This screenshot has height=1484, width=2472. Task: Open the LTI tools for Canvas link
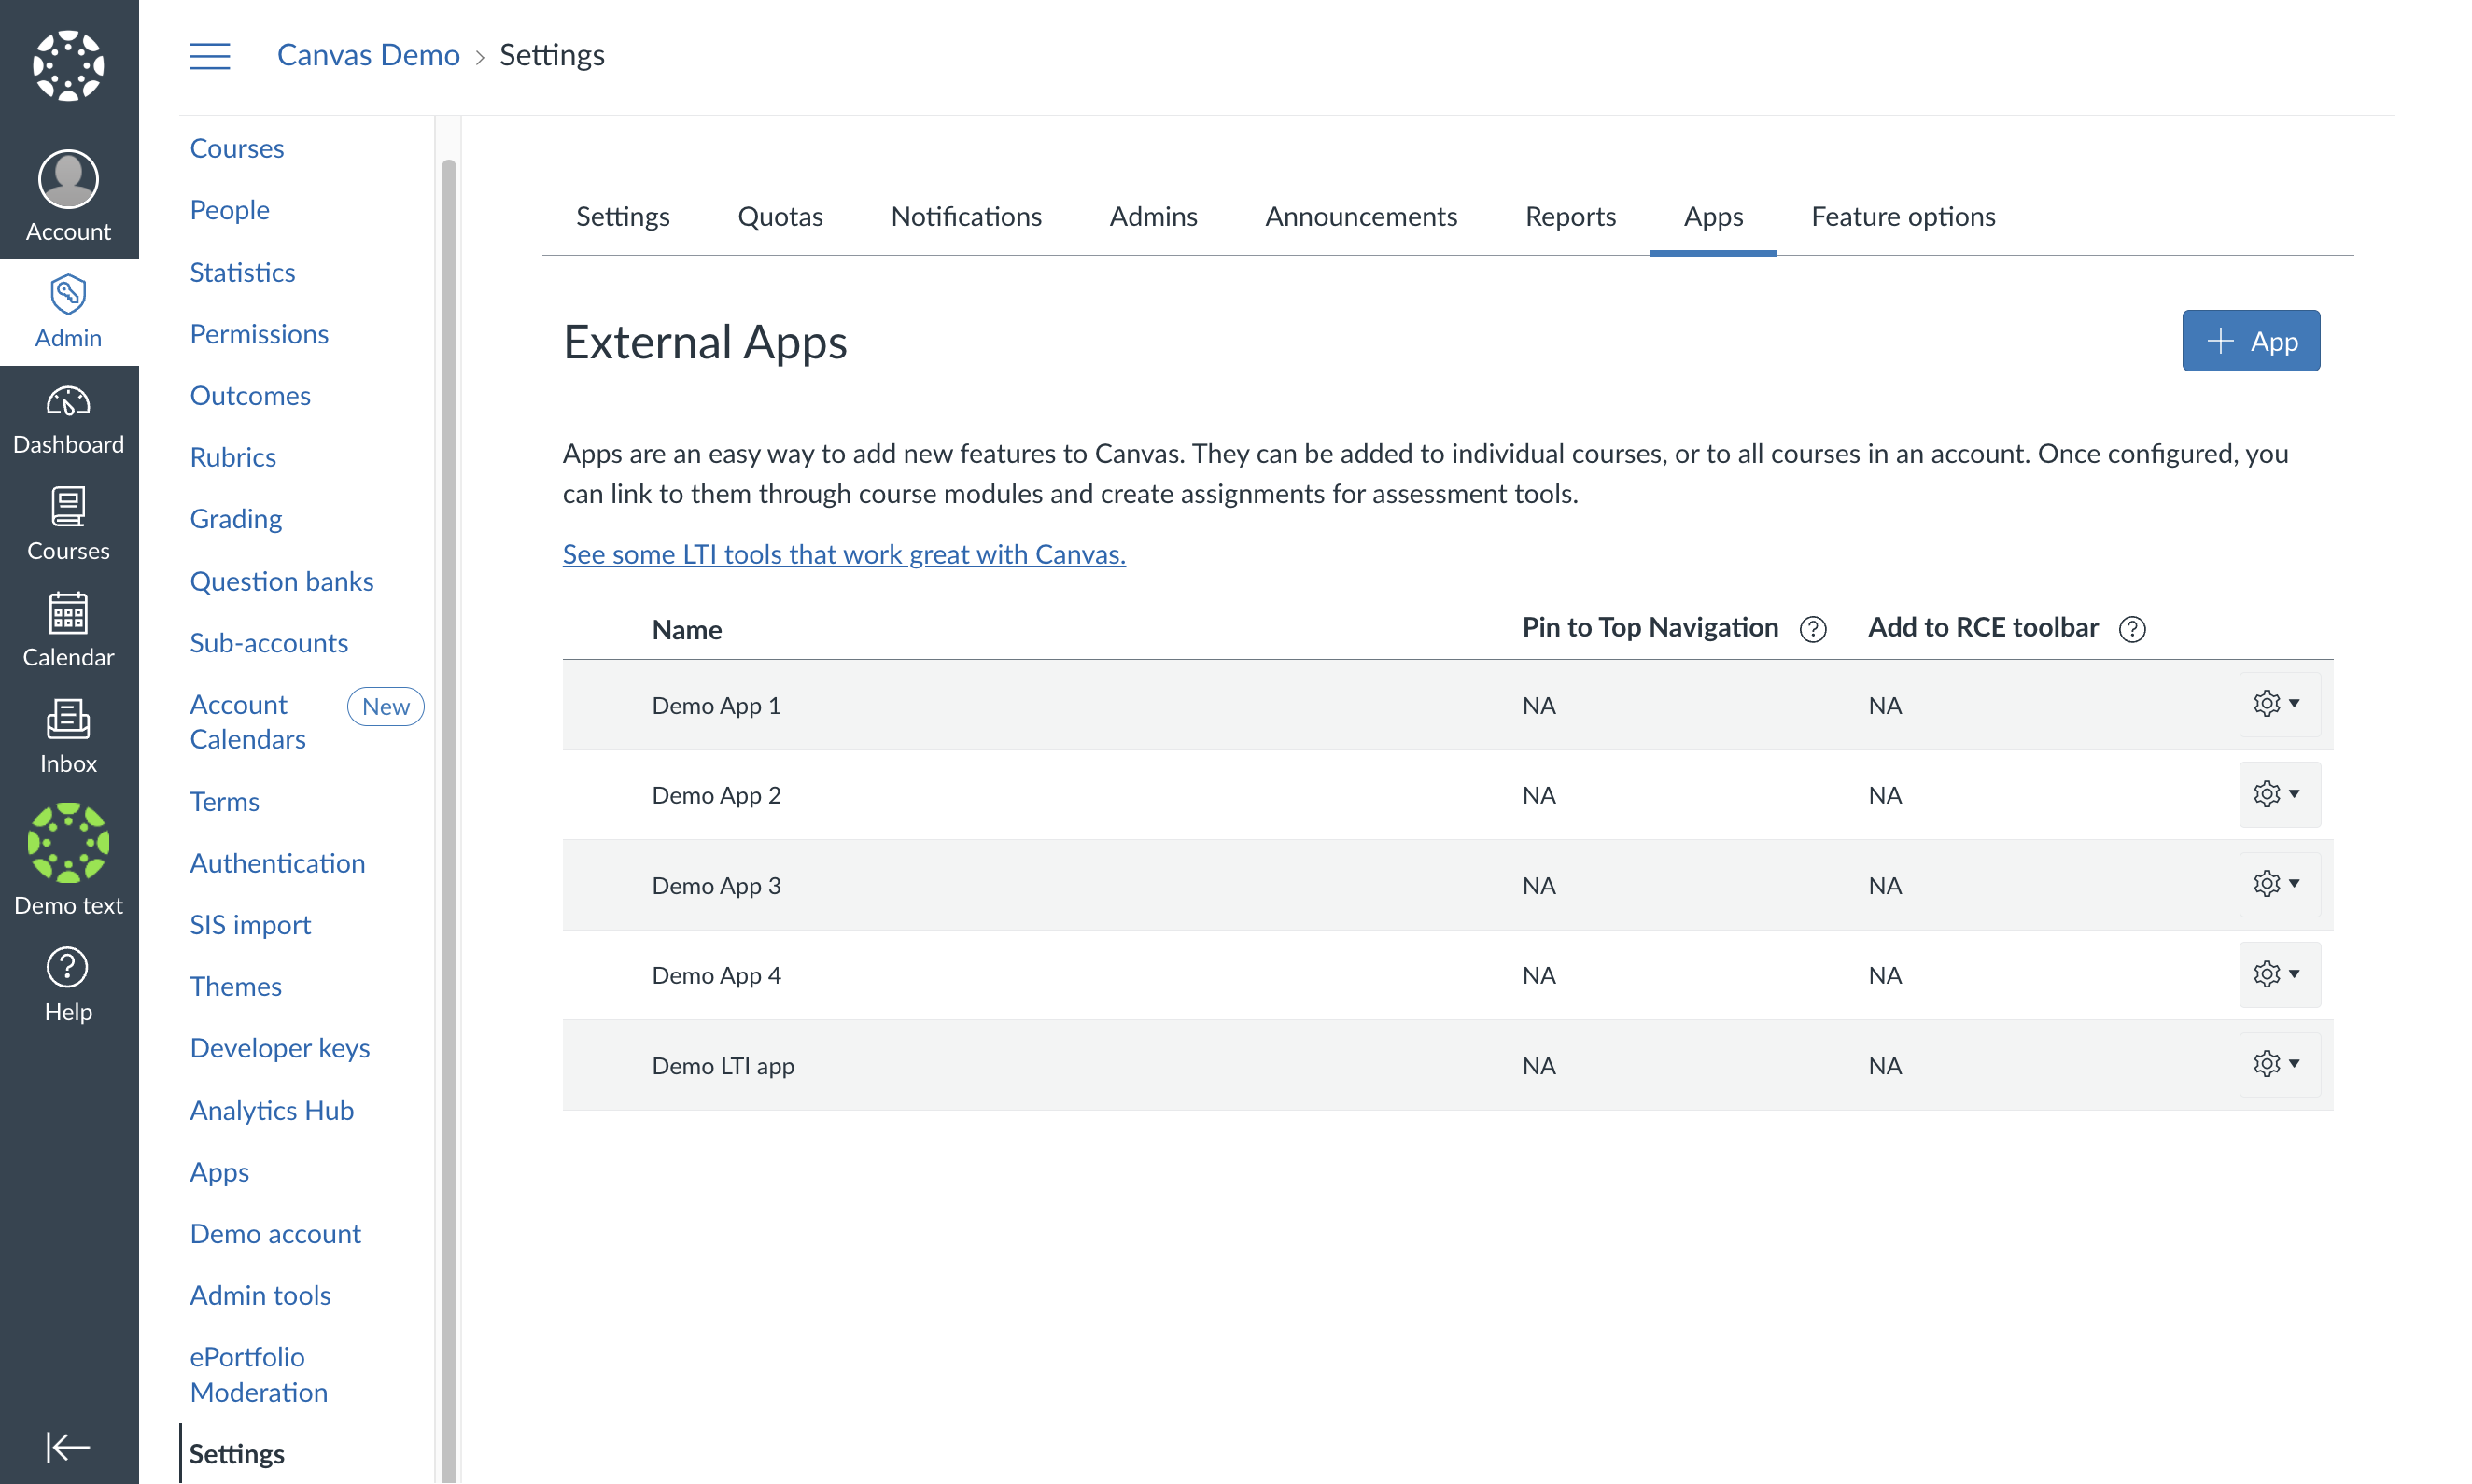[x=843, y=554]
